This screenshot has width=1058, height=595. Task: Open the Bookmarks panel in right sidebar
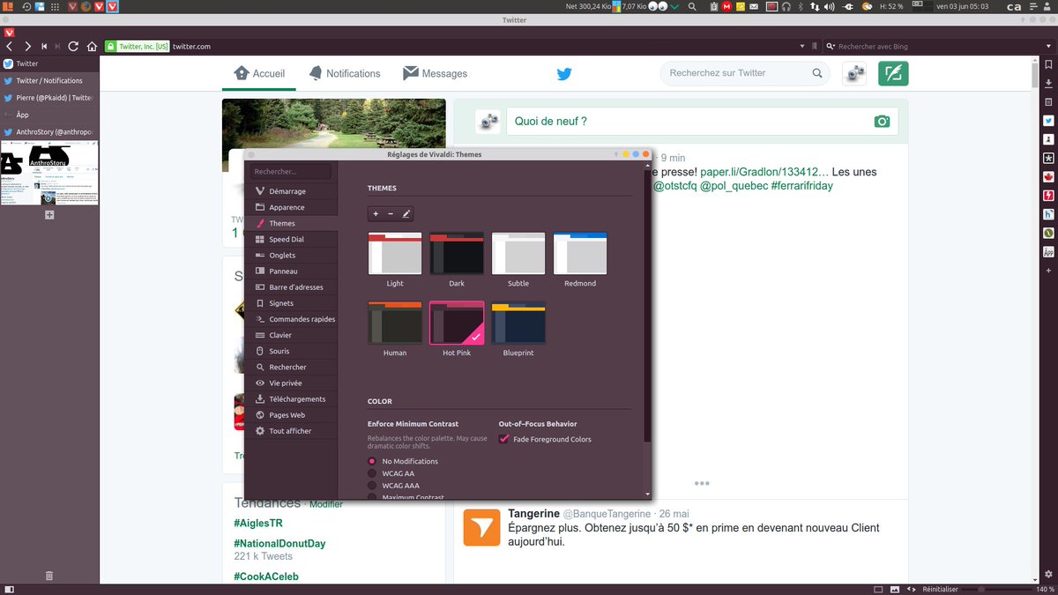click(x=1048, y=64)
